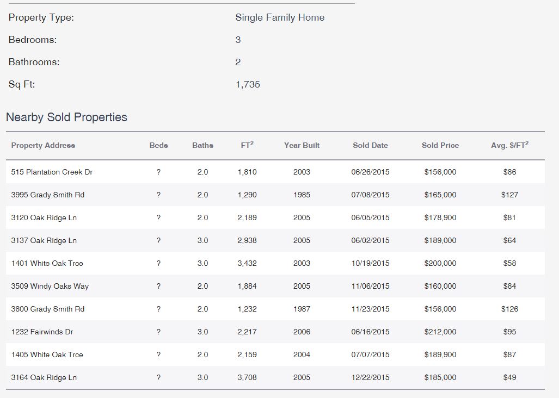Select the 3800 Grady Smith Rd address
This screenshot has height=398, width=559.
click(48, 309)
